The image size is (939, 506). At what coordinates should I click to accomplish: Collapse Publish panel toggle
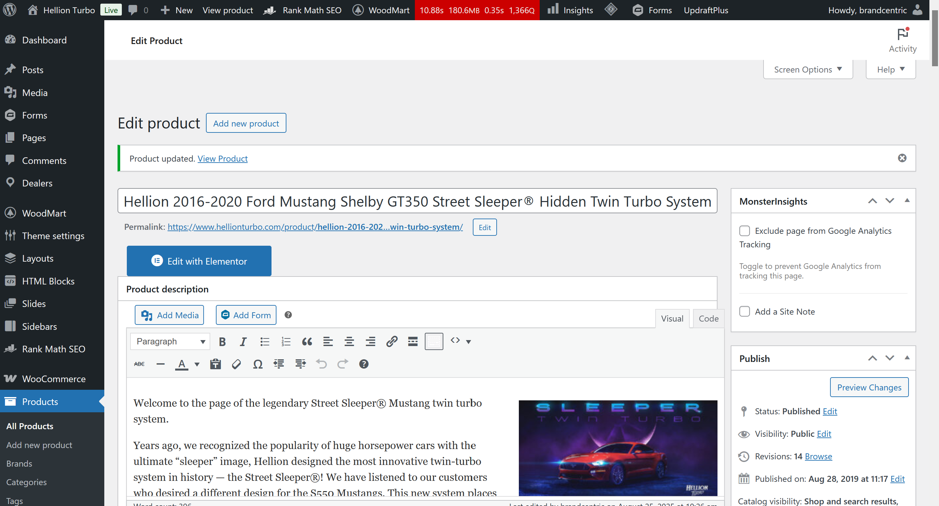pos(907,358)
